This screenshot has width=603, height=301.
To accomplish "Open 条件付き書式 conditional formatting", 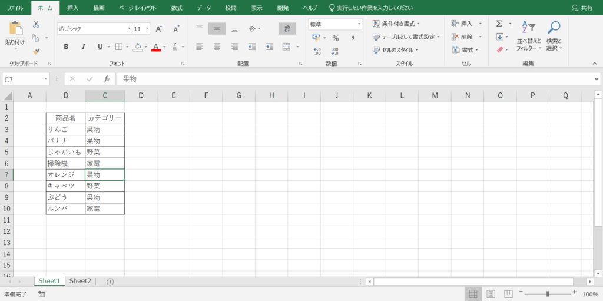I will 396,24.
